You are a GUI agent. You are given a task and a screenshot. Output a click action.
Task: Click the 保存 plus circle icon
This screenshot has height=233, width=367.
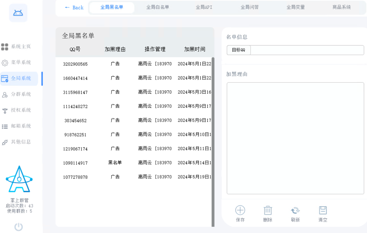[x=240, y=210]
